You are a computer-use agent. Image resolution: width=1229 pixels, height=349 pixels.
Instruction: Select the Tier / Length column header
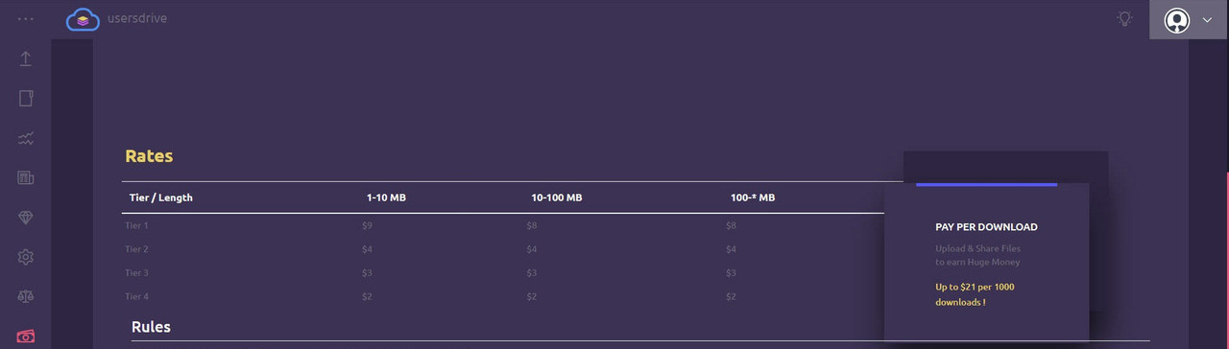click(161, 198)
